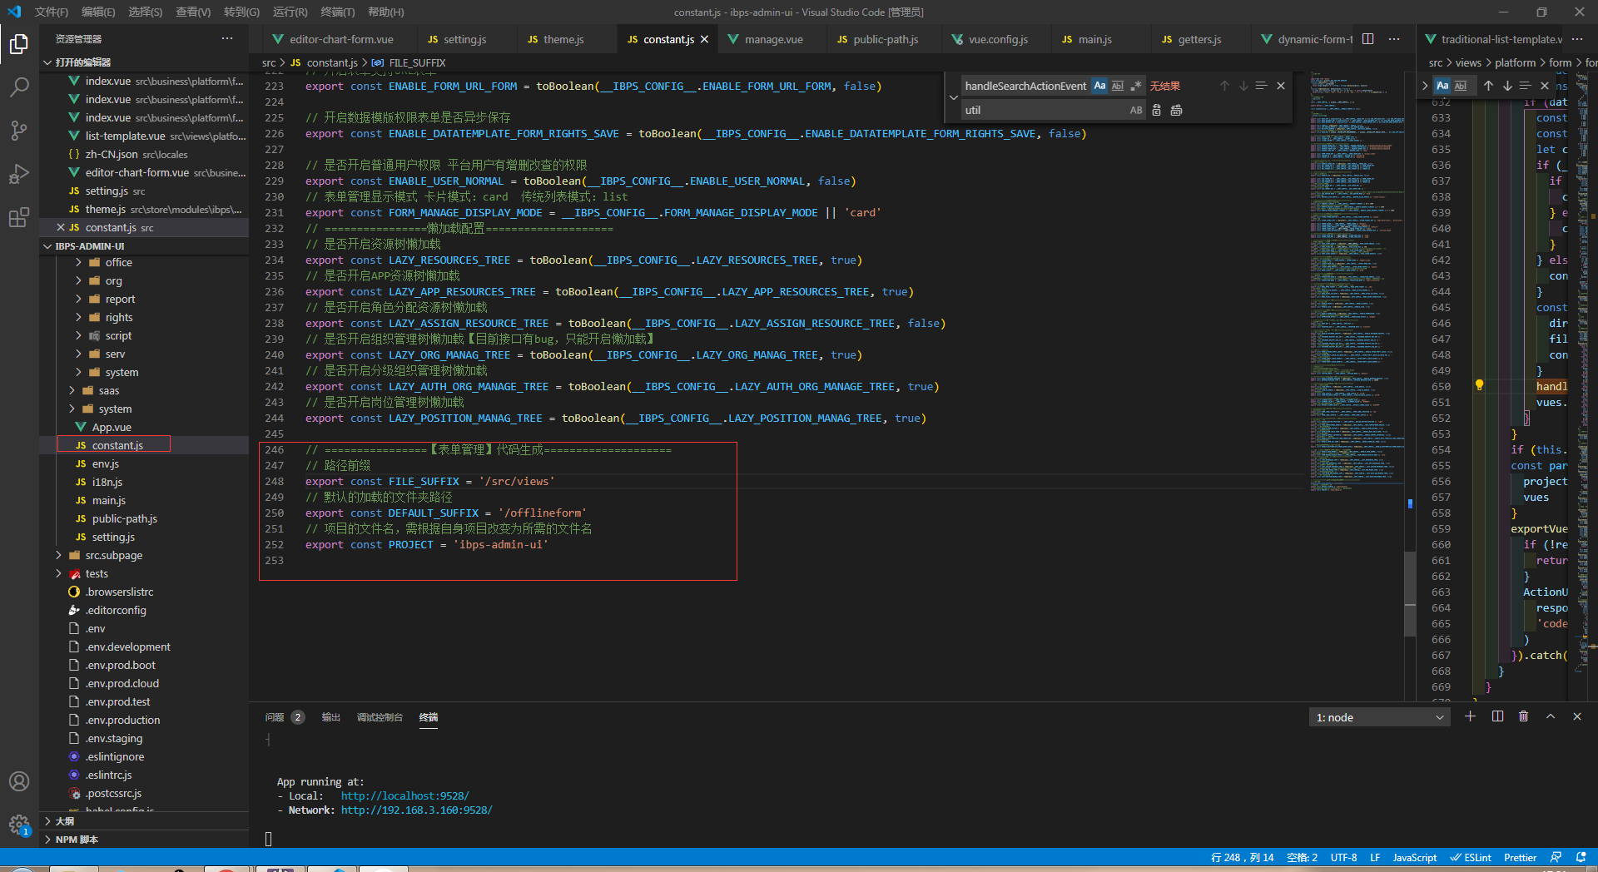
Task: Open the Source Control view
Action: (x=18, y=130)
